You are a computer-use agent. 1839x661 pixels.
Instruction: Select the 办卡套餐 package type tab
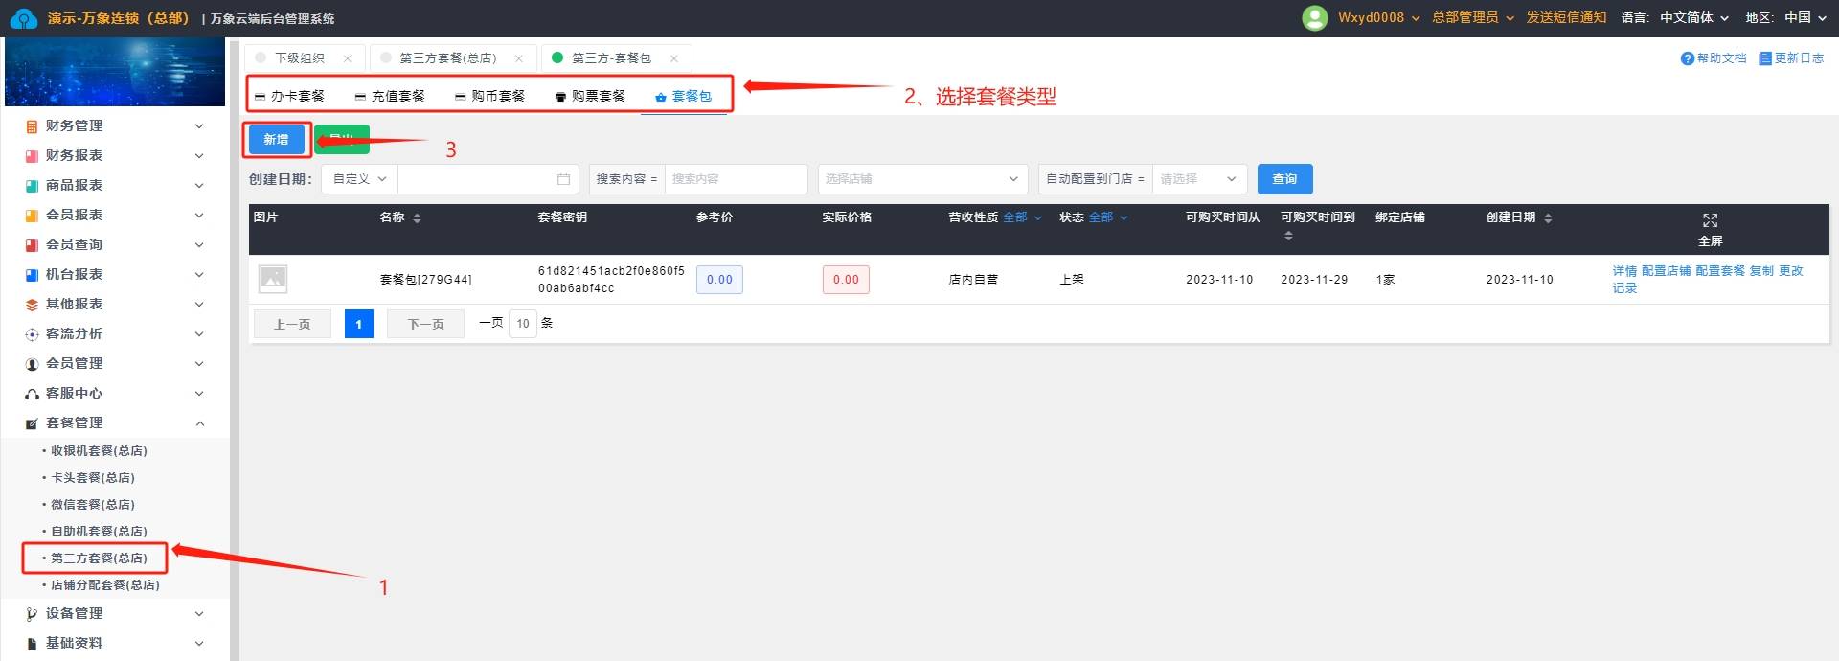point(289,96)
